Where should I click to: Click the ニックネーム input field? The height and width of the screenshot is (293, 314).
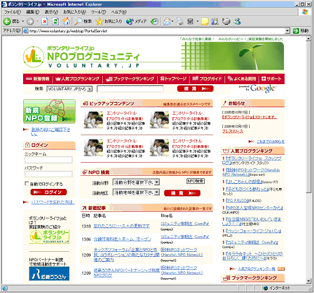pyautogui.click(x=49, y=160)
